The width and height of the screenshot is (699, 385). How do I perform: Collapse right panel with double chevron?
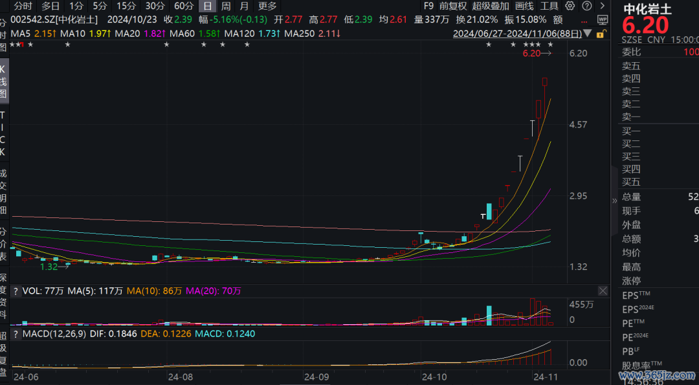[x=614, y=201]
